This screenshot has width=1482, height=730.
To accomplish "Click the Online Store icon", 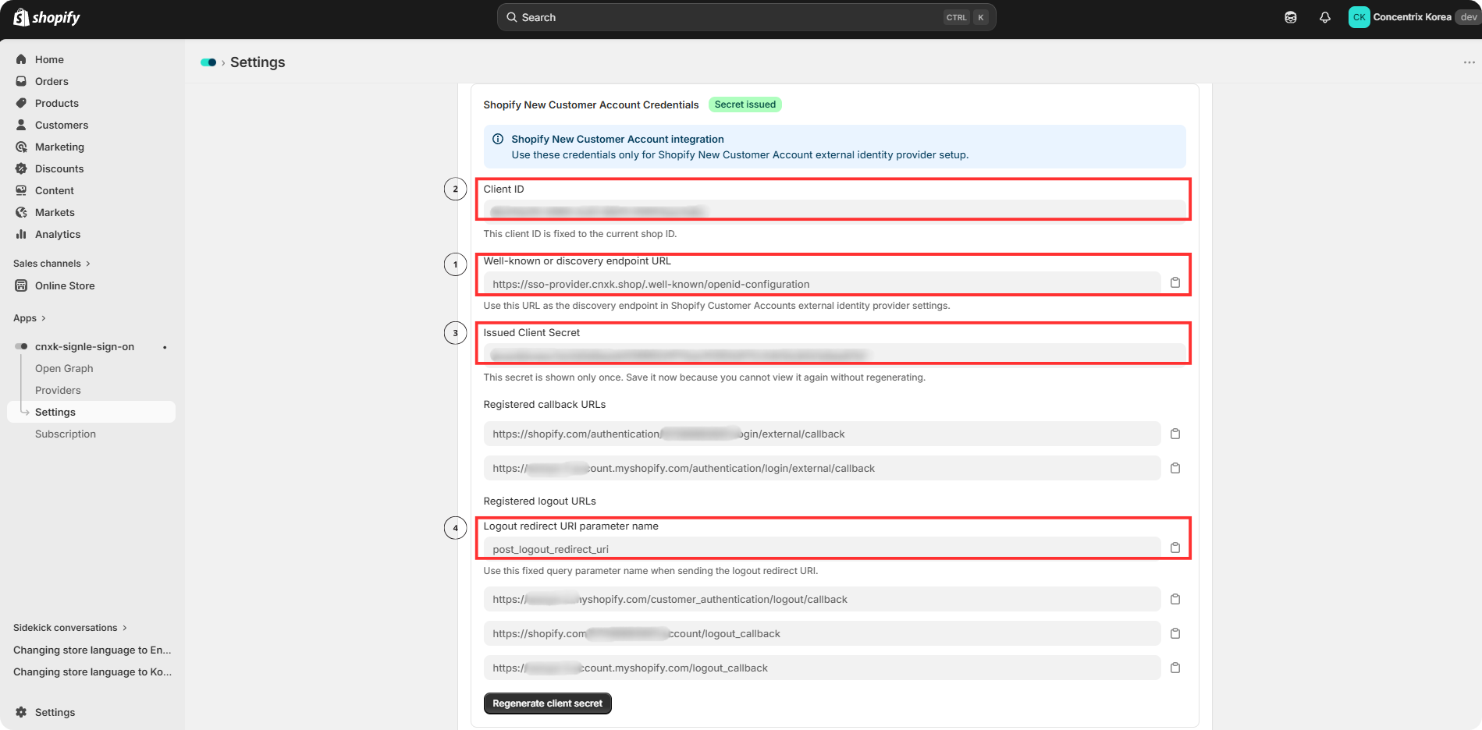I will 21,285.
